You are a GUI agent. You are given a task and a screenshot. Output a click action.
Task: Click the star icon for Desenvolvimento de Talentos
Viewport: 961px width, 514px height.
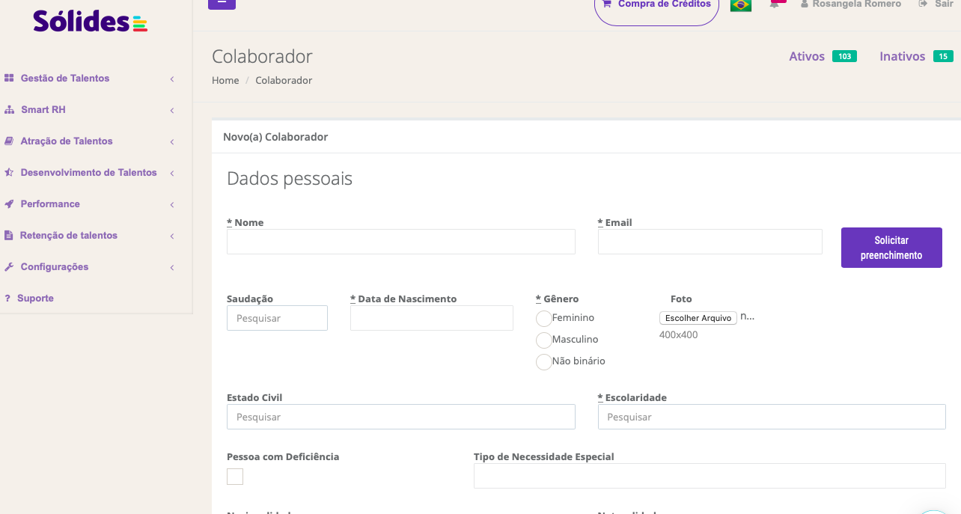(10, 173)
